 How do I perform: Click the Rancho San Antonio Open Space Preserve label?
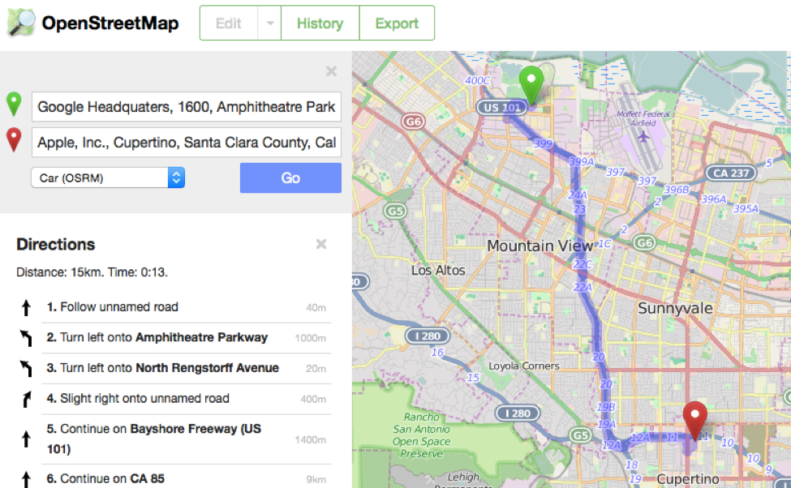(421, 435)
